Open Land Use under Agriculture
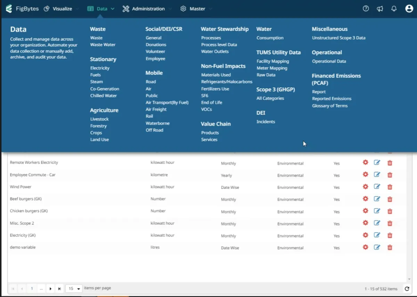The width and height of the screenshot is (417, 297). pyautogui.click(x=99, y=140)
